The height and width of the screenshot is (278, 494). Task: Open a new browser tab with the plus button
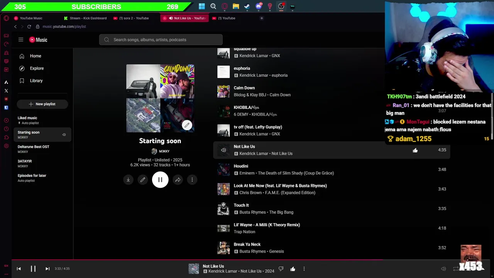(262, 18)
